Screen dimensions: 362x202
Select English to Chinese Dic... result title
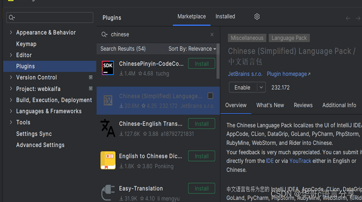[151, 156]
